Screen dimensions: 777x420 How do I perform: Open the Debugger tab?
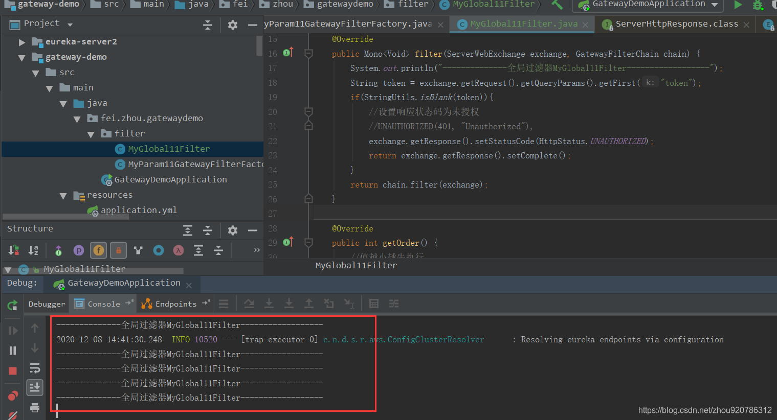47,304
